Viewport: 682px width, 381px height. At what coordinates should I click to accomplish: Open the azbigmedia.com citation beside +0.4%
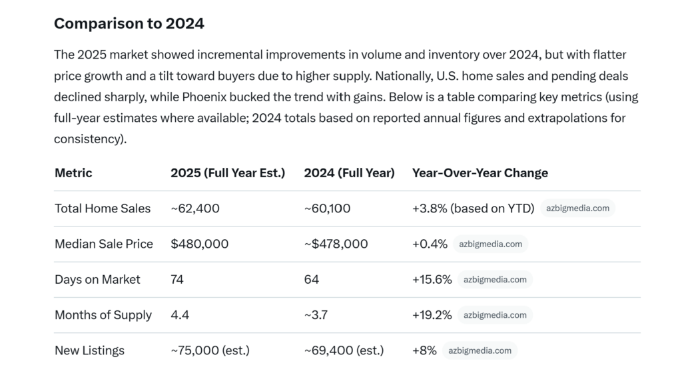point(490,244)
